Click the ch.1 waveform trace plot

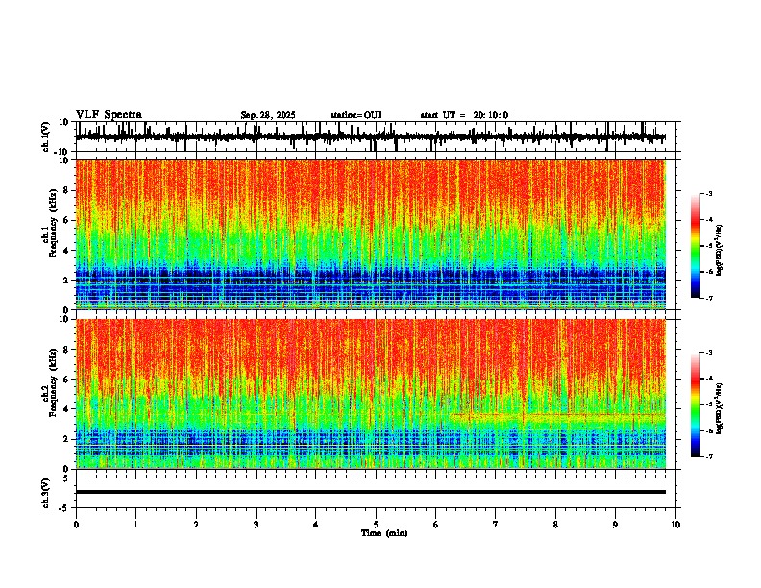click(x=370, y=136)
